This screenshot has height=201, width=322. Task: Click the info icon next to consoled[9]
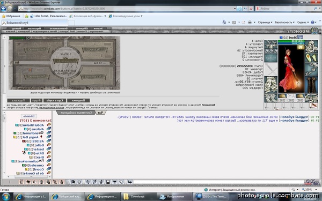[x=24, y=165]
